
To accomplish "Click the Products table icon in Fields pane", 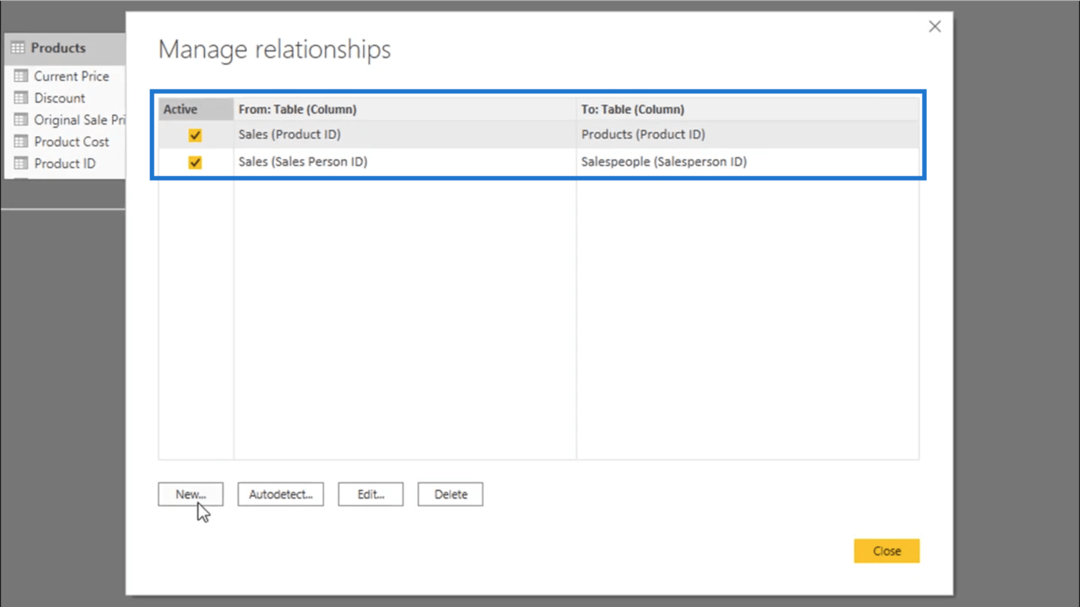I will coord(18,48).
